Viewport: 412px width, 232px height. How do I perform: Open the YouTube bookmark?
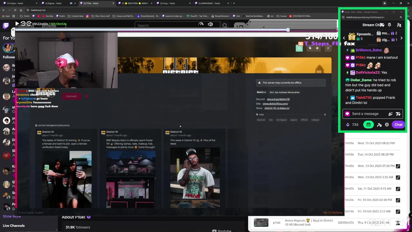pyautogui.click(x=48, y=16)
